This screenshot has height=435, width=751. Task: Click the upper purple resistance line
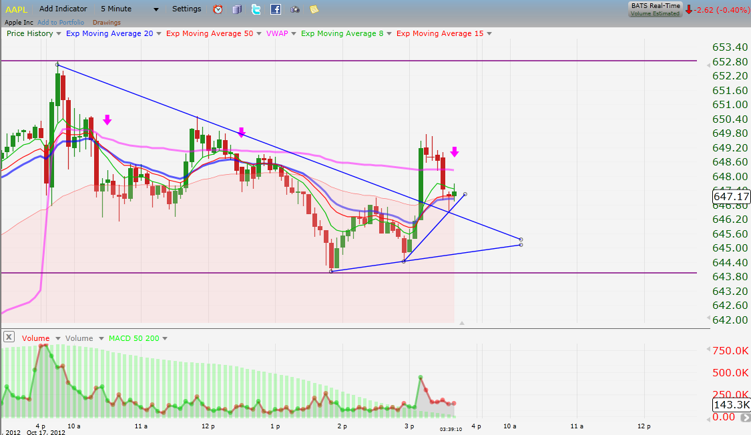pyautogui.click(x=348, y=61)
